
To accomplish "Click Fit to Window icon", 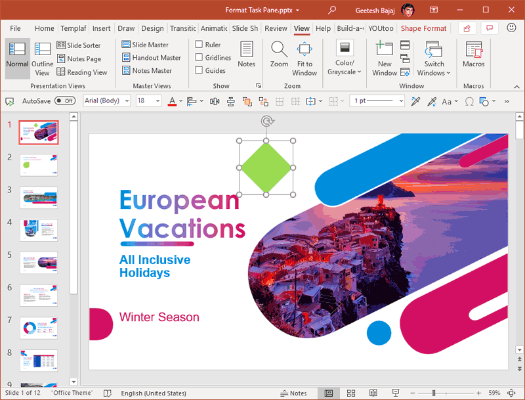I will coord(304,50).
